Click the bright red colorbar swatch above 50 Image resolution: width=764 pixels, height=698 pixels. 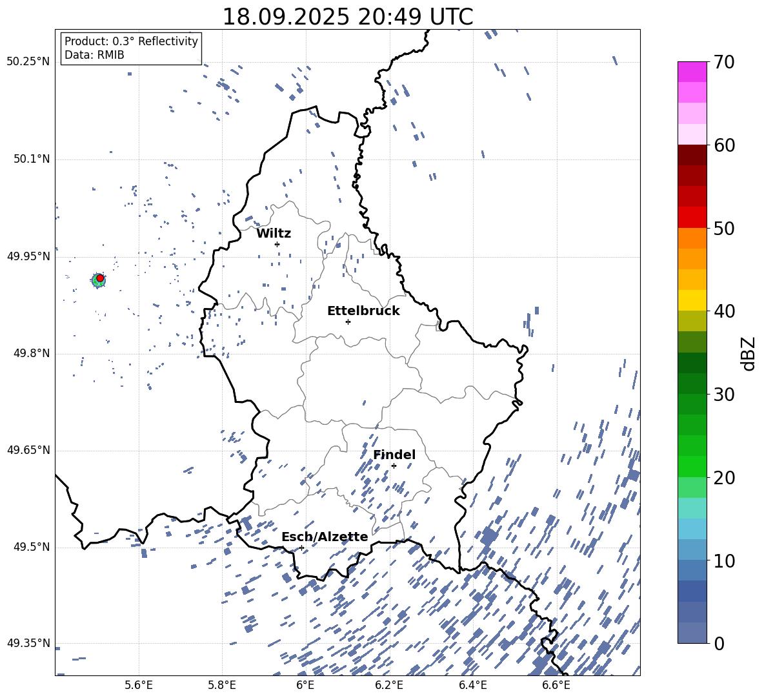coord(692,218)
